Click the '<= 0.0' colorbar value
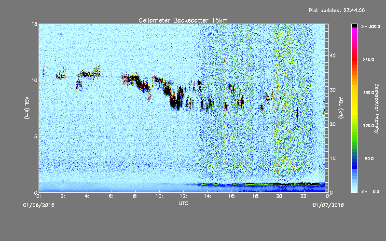The image size is (386, 241). pyautogui.click(x=370, y=191)
